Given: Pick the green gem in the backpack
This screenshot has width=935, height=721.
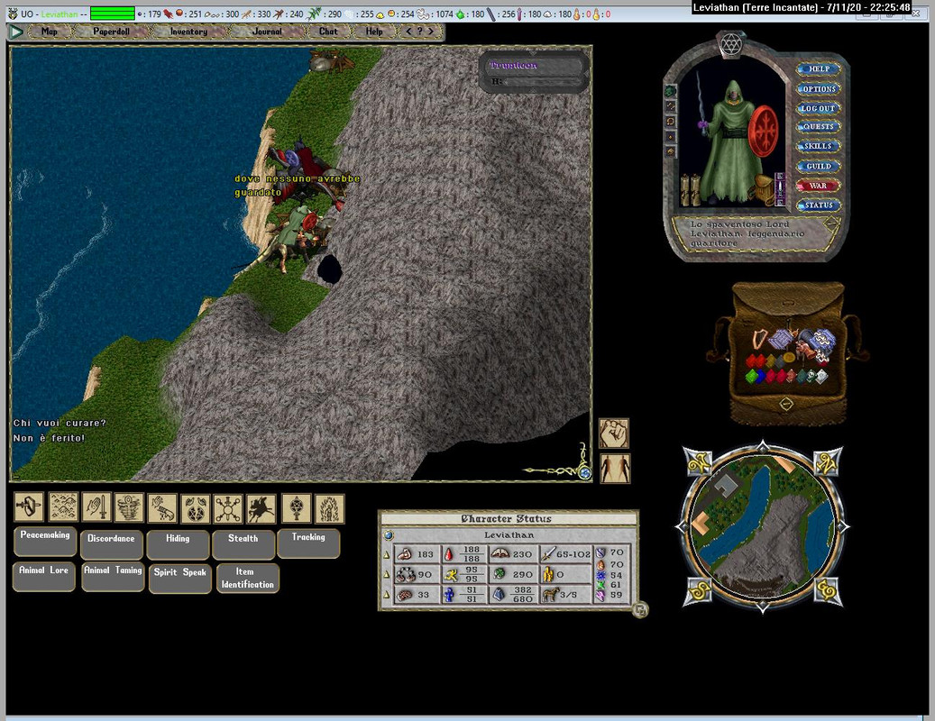Looking at the screenshot, I should coord(751,376).
